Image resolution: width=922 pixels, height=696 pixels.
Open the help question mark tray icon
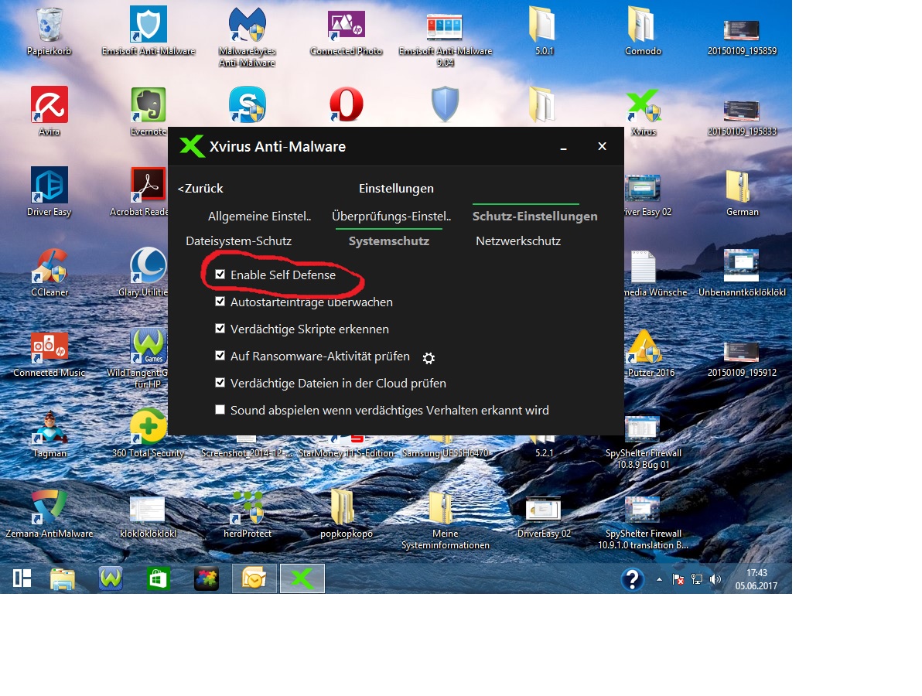[x=633, y=579]
